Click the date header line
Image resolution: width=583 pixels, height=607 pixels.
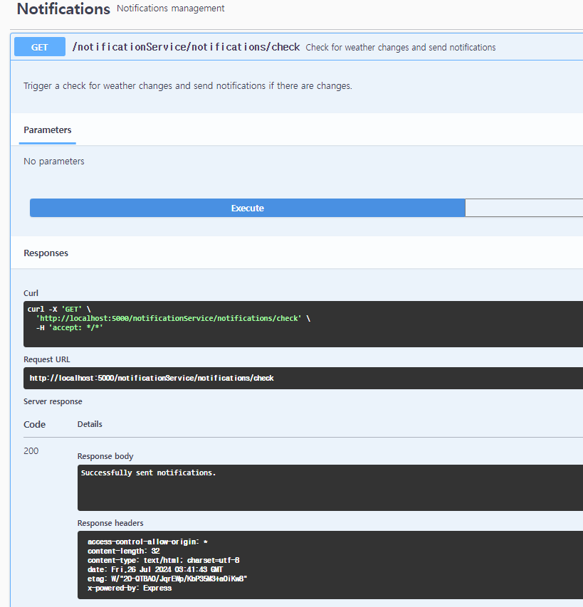pyautogui.click(x=155, y=569)
